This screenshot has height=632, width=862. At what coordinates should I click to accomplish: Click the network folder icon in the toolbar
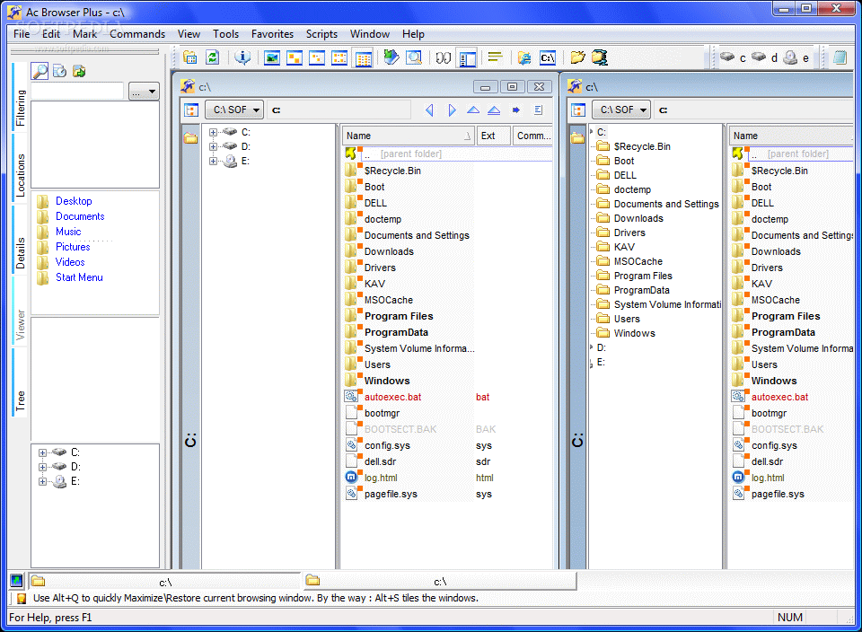600,57
